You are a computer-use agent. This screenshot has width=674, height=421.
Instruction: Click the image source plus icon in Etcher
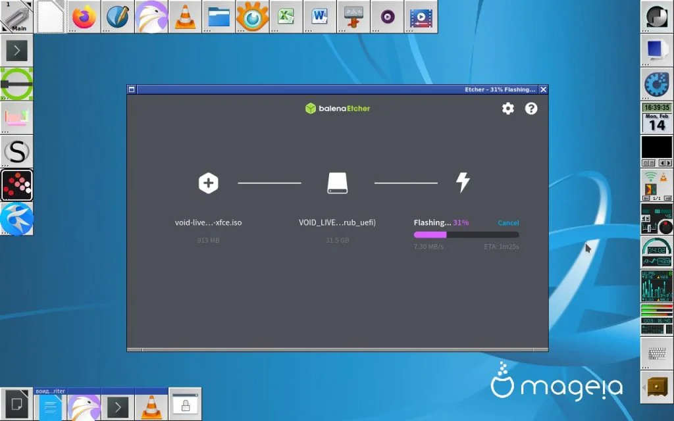coord(208,183)
